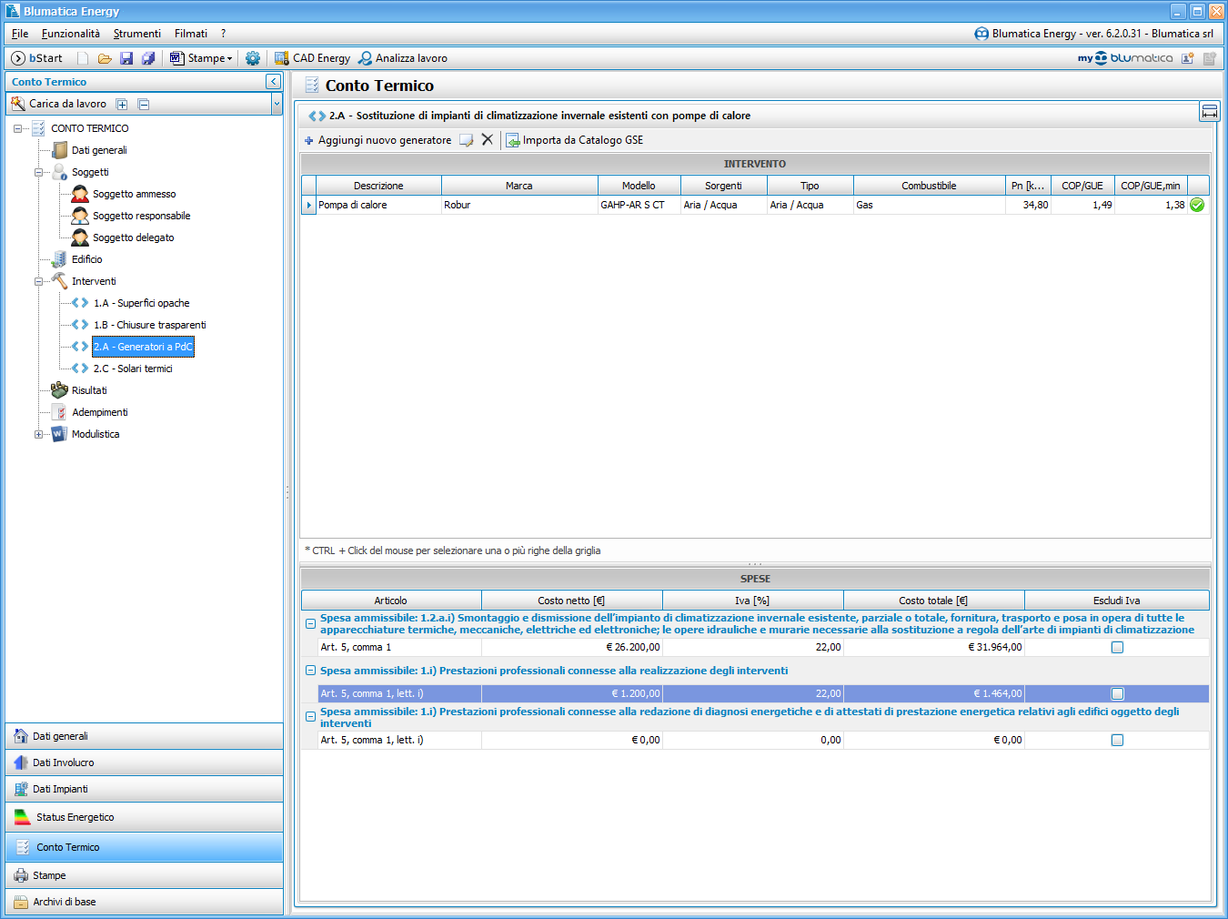This screenshot has width=1228, height=919.
Task: Collapse the Soggetti tree node
Action: 39,173
